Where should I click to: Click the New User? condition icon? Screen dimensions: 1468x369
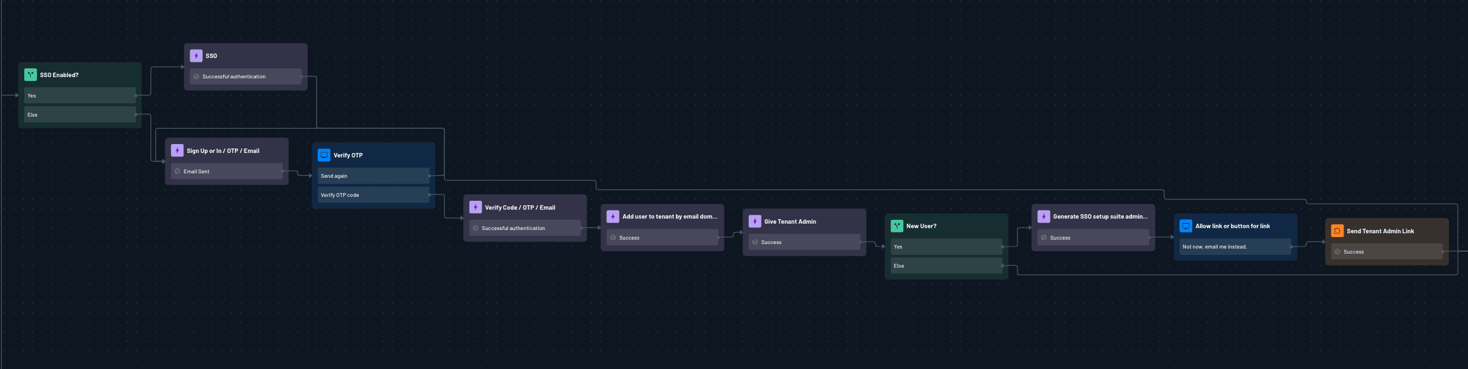(897, 226)
